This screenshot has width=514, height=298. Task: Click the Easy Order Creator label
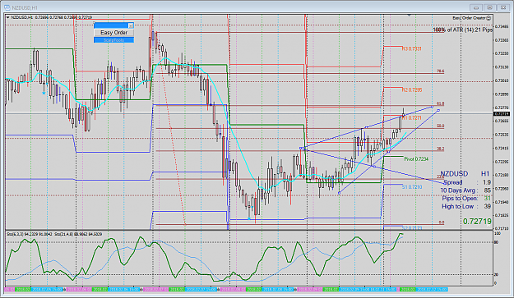pos(469,18)
